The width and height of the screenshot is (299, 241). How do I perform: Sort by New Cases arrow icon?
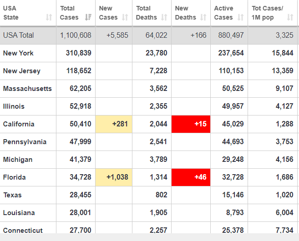pyautogui.click(x=125, y=17)
